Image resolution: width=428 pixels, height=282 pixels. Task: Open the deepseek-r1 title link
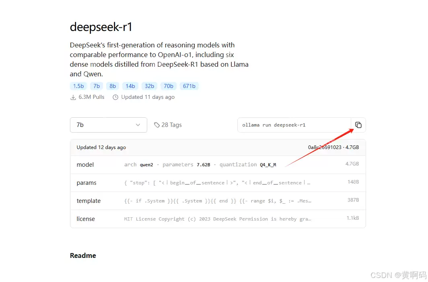tap(101, 27)
